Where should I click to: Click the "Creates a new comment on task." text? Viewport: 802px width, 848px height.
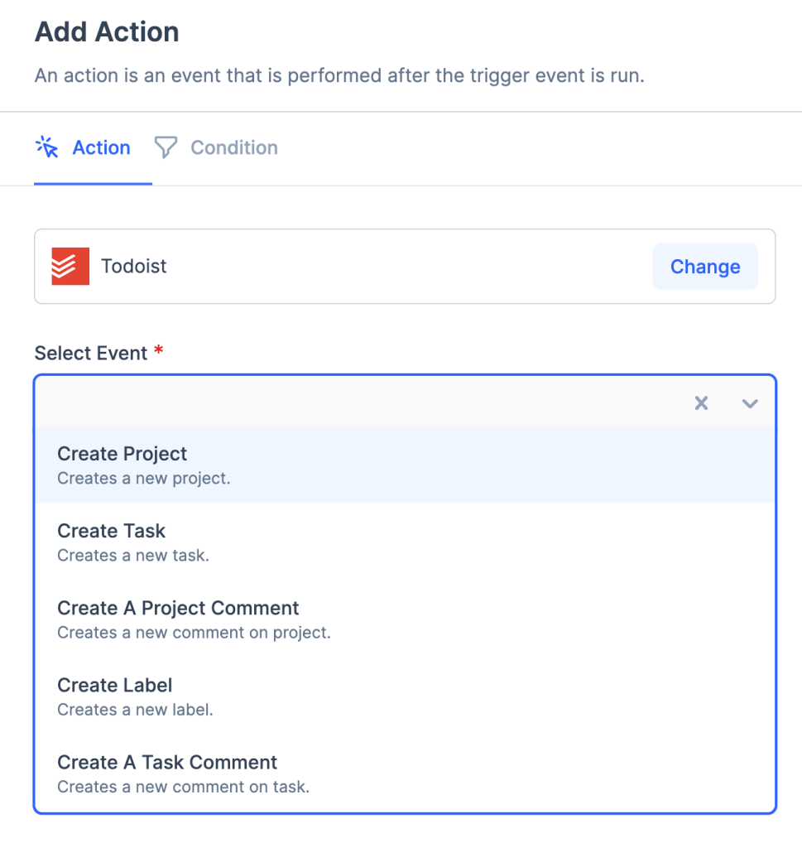183,787
